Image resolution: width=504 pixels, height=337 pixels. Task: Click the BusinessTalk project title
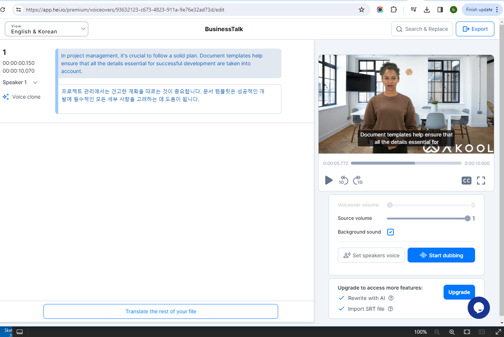pyautogui.click(x=224, y=29)
